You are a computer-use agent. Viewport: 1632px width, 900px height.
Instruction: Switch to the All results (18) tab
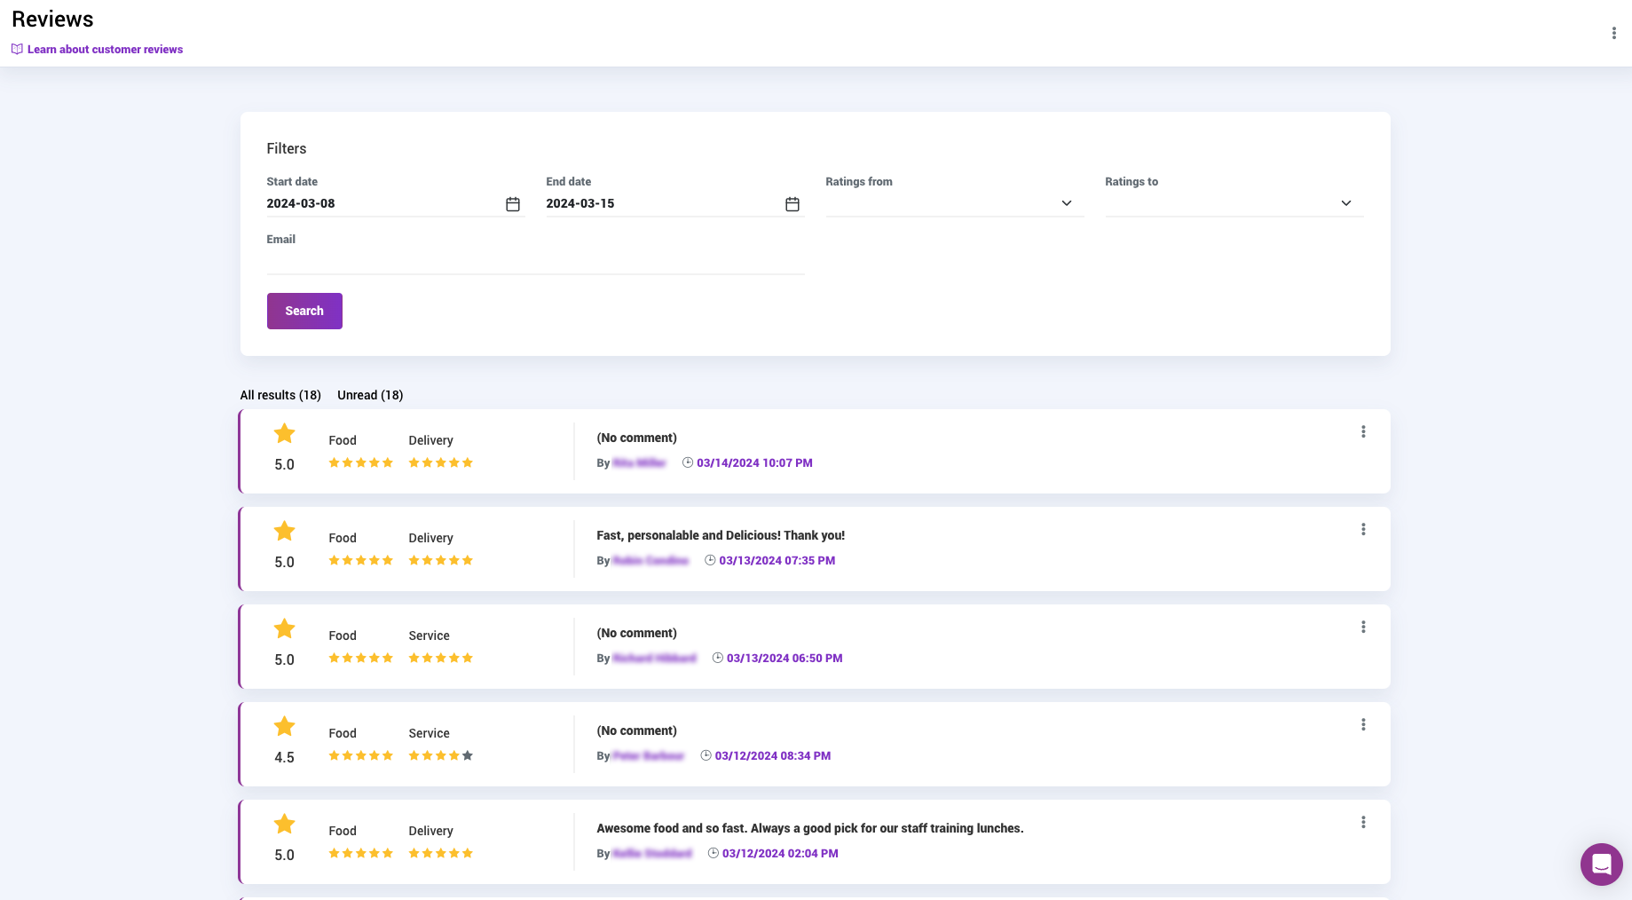coord(280,395)
